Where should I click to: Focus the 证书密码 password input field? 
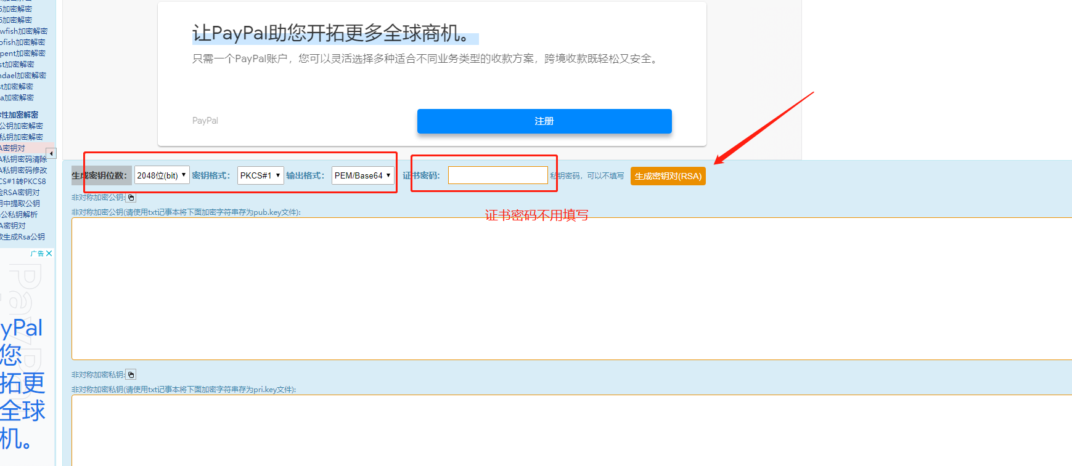tap(497, 175)
